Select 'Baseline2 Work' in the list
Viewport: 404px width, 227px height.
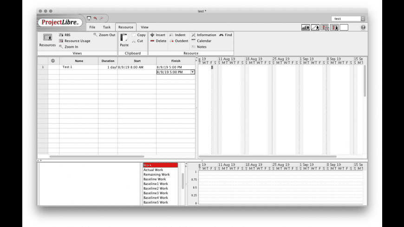160,188
